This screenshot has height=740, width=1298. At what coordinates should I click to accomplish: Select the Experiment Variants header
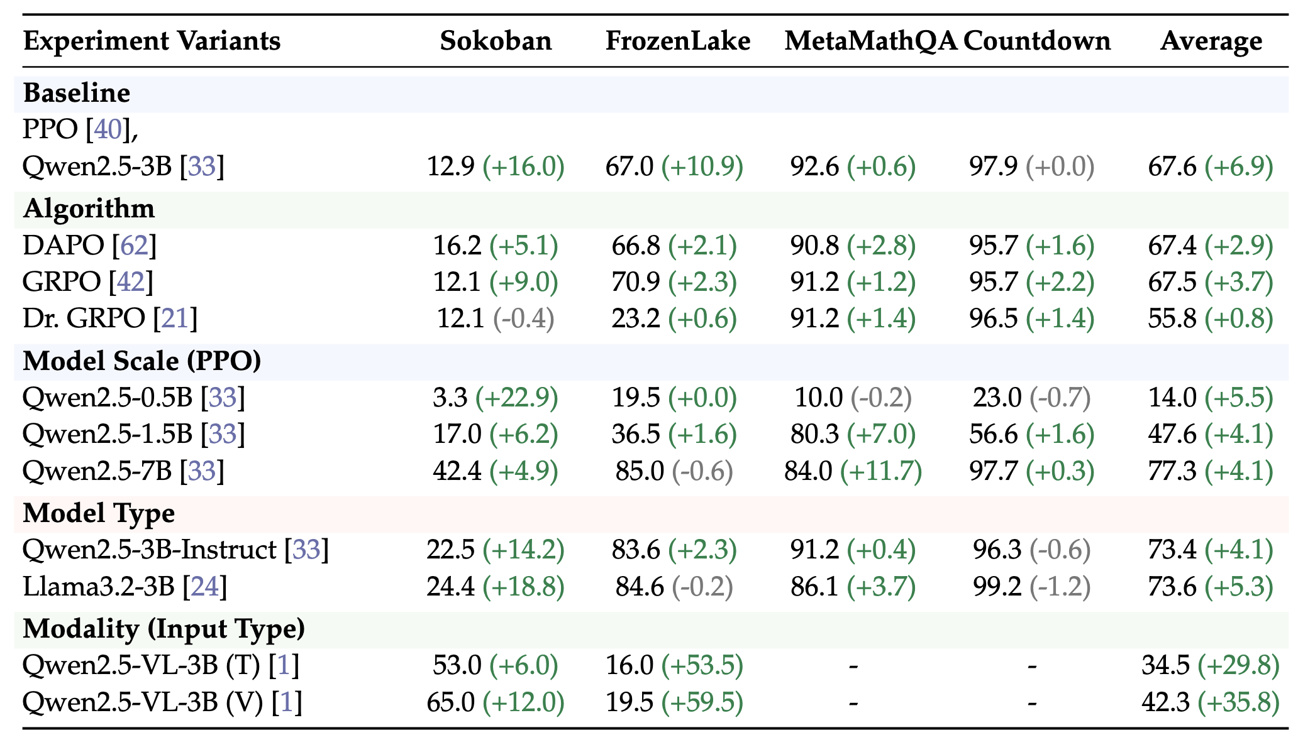pyautogui.click(x=152, y=41)
